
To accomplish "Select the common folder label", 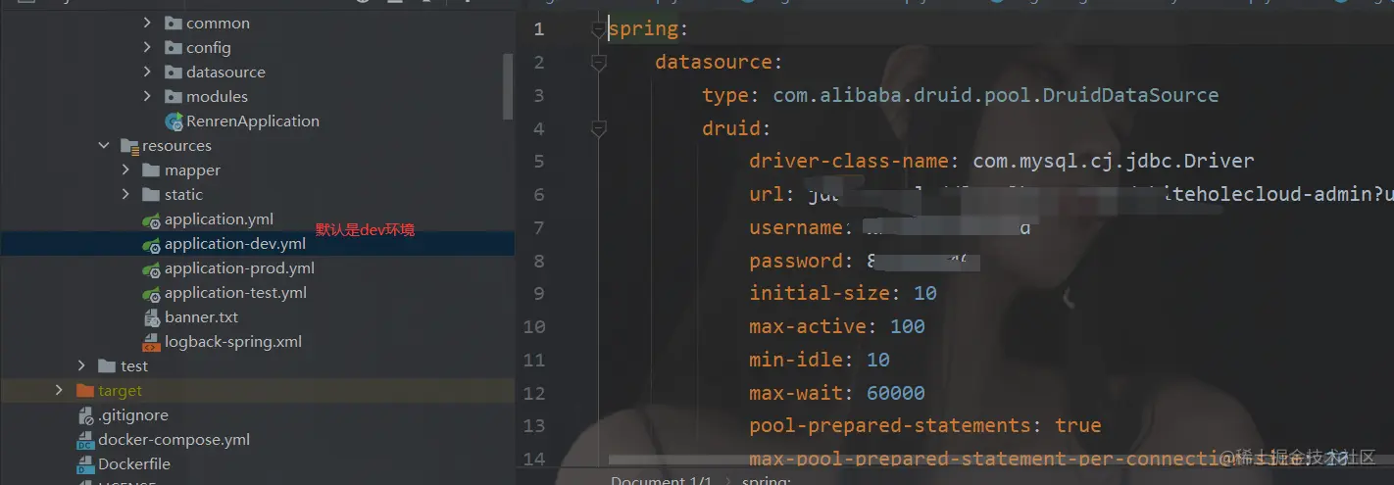I will click(218, 23).
